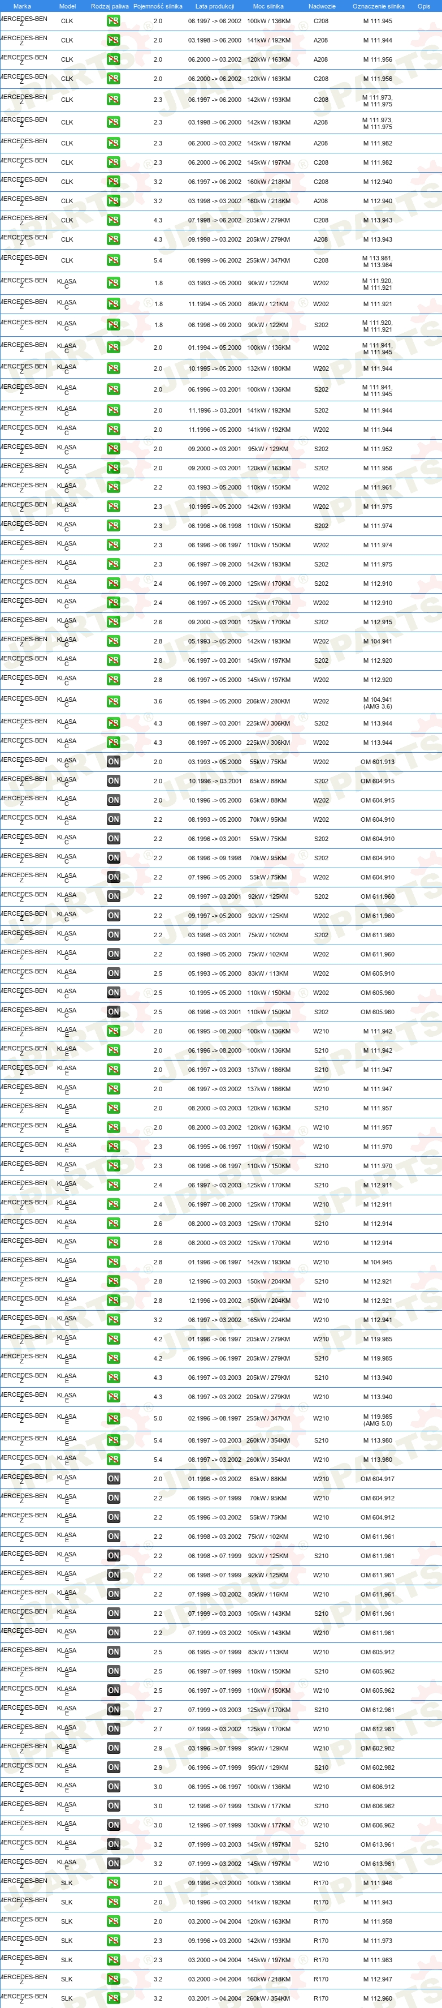
Task: Click the petrol icon in the SLK M 112.947 row
Action: (x=114, y=1979)
